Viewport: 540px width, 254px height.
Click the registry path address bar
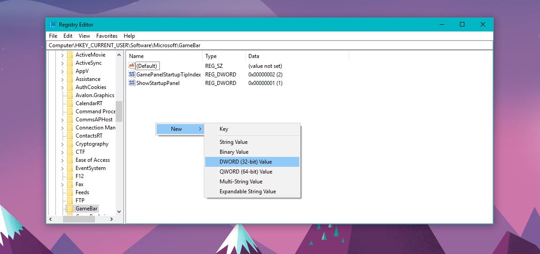click(x=269, y=45)
